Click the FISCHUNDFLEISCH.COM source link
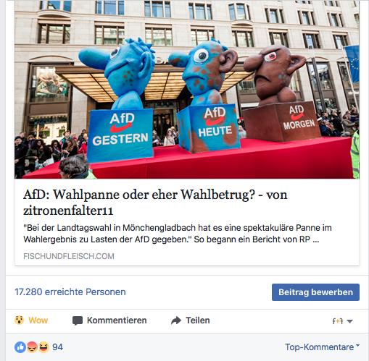 [69, 256]
